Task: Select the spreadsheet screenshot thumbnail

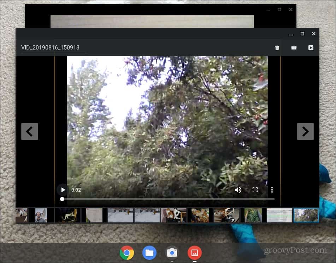Action: [279, 215]
